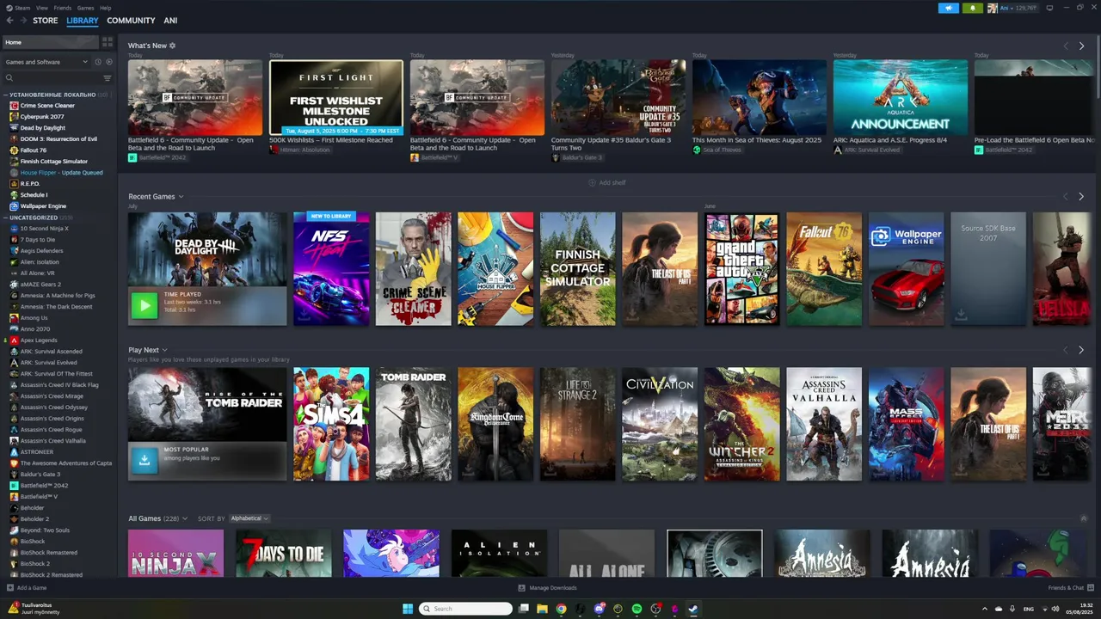Click the ready-to-play filter icon

(108, 62)
